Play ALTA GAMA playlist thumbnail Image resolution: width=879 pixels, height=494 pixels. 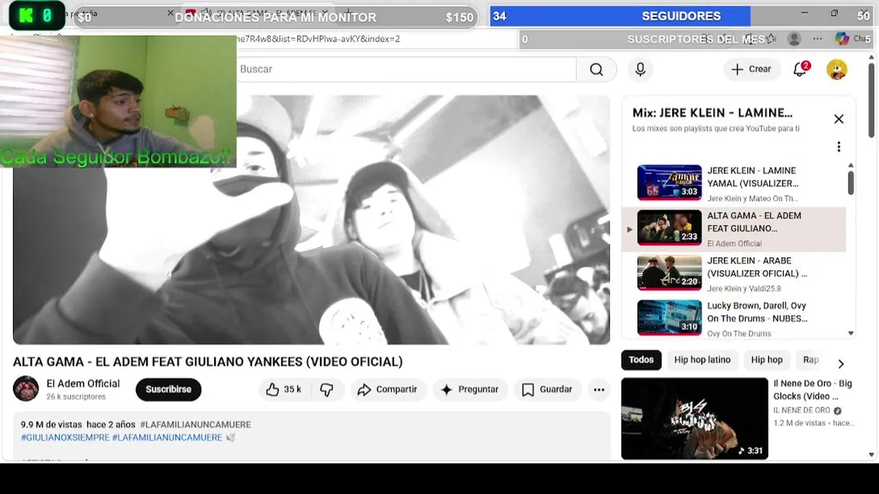(670, 228)
